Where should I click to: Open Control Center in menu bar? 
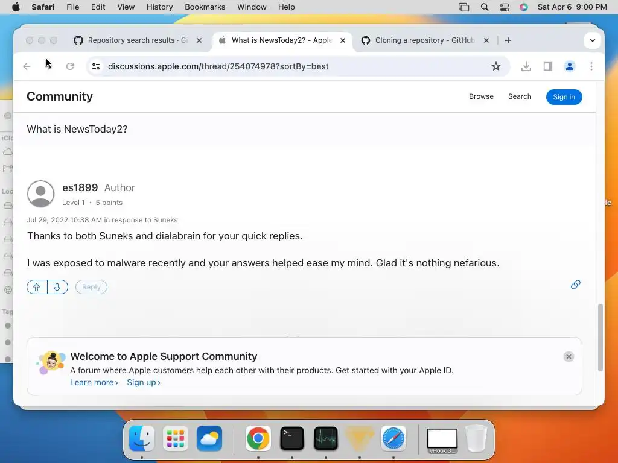coord(504,7)
